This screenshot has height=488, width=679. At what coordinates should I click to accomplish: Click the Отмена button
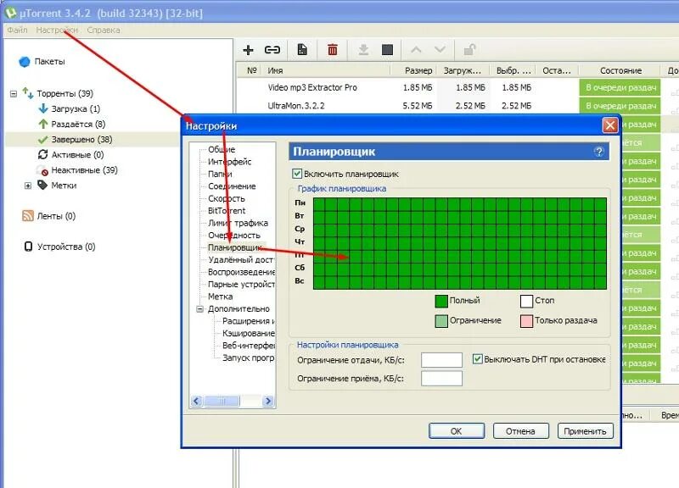pyautogui.click(x=520, y=431)
